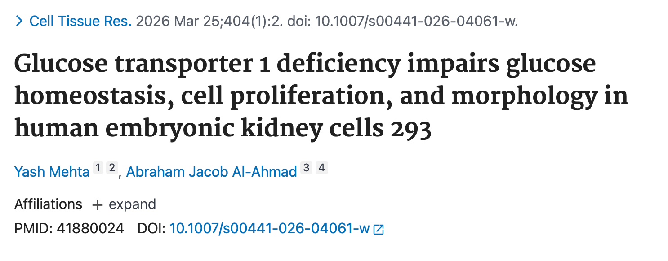Click the 'DOI:' label near the bottom
The width and height of the screenshot is (668, 261).
152,229
